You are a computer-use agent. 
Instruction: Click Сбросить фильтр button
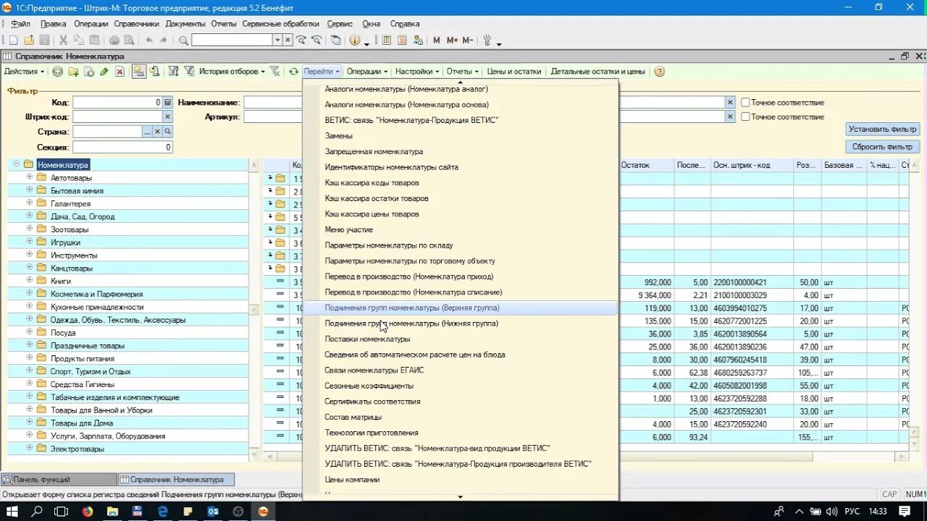(882, 147)
